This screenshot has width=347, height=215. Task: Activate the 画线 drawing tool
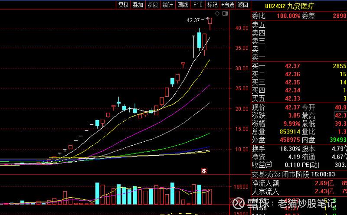point(183,5)
